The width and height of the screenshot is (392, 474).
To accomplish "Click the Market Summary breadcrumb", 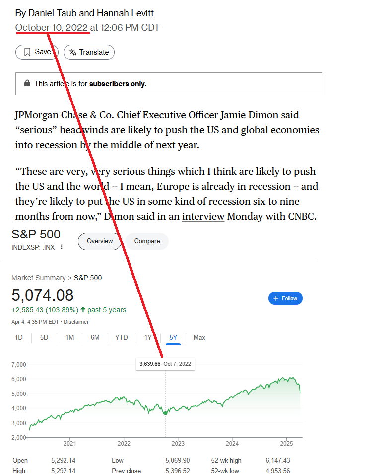I will point(38,278).
